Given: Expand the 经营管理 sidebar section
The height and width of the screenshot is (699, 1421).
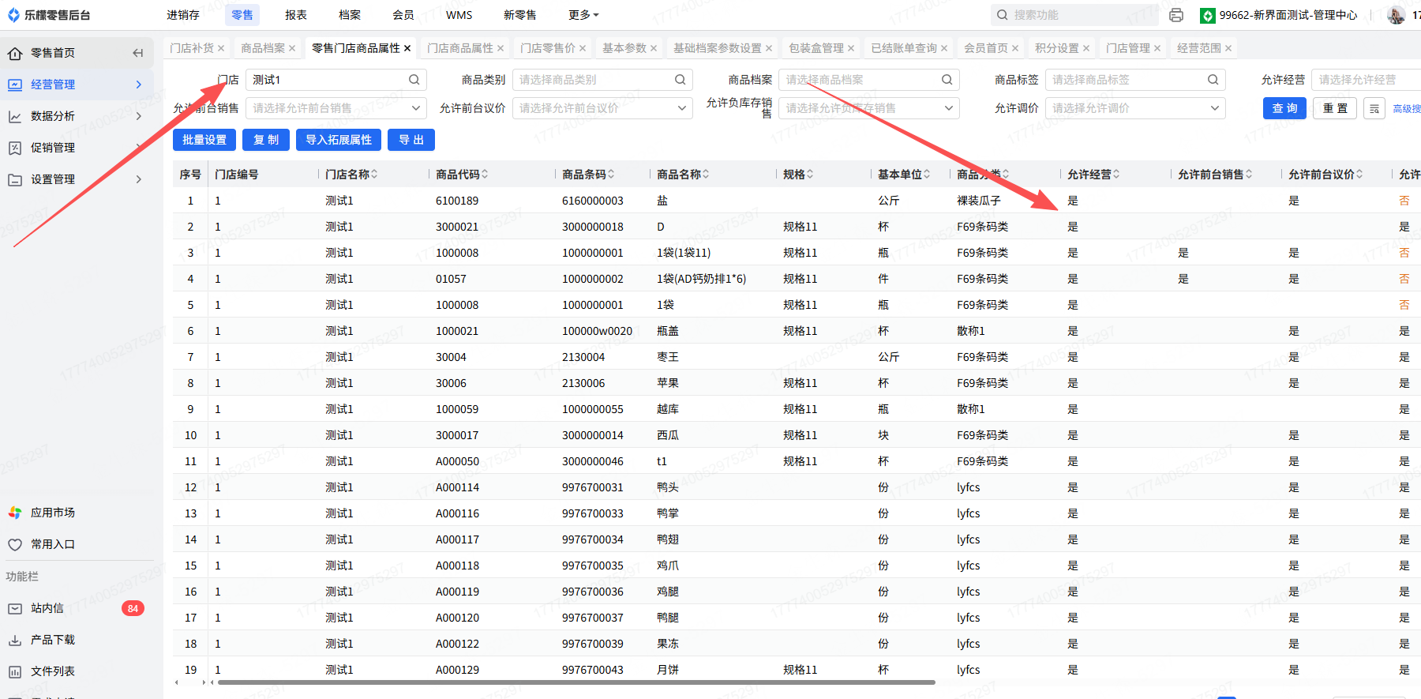Looking at the screenshot, I should pos(77,85).
